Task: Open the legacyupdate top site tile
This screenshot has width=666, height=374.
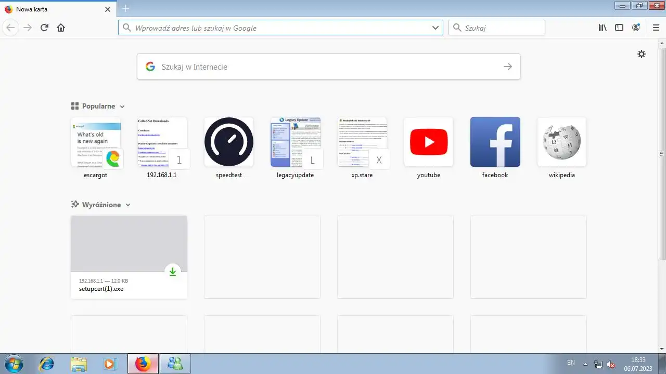Action: click(x=296, y=148)
